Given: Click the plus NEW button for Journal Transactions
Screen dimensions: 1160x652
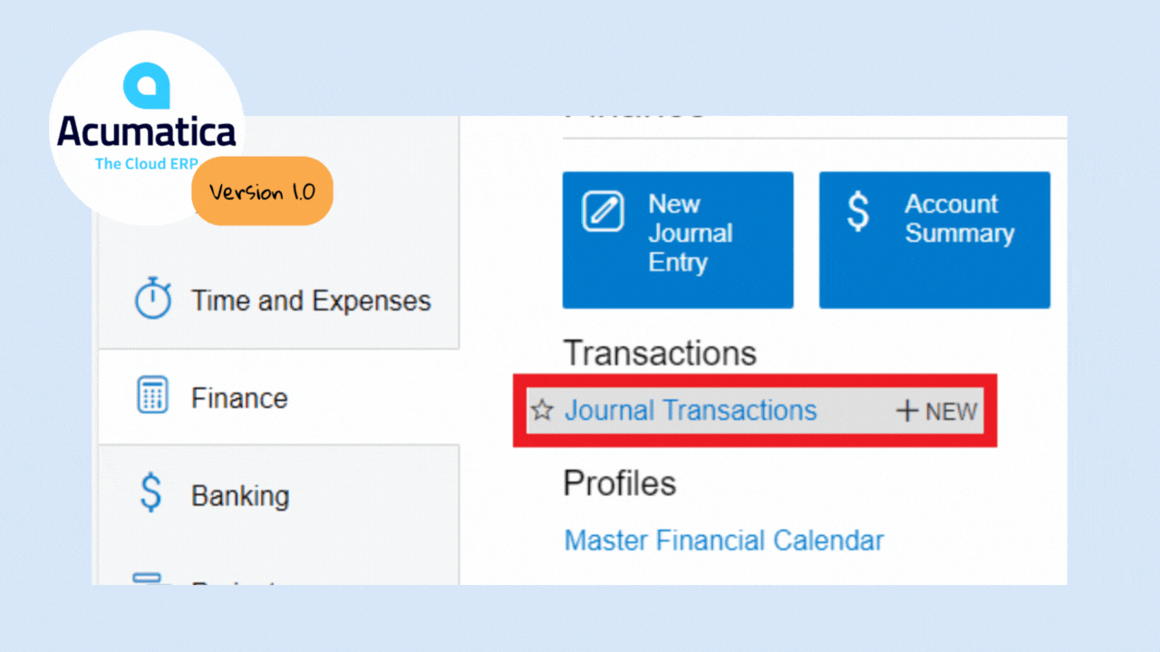Looking at the screenshot, I should tap(937, 411).
